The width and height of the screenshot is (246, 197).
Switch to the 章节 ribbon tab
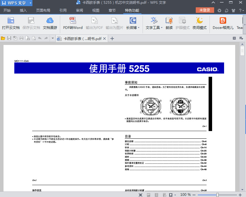(x=112, y=10)
